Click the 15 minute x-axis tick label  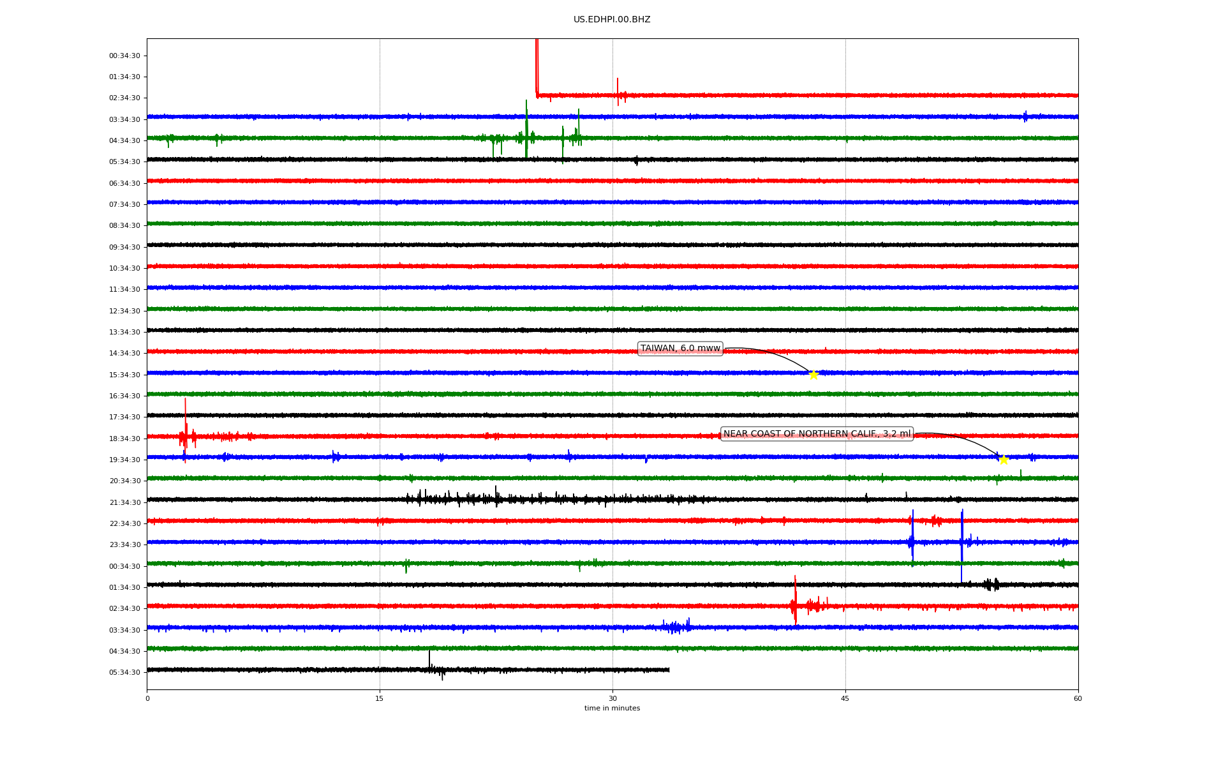(x=380, y=698)
